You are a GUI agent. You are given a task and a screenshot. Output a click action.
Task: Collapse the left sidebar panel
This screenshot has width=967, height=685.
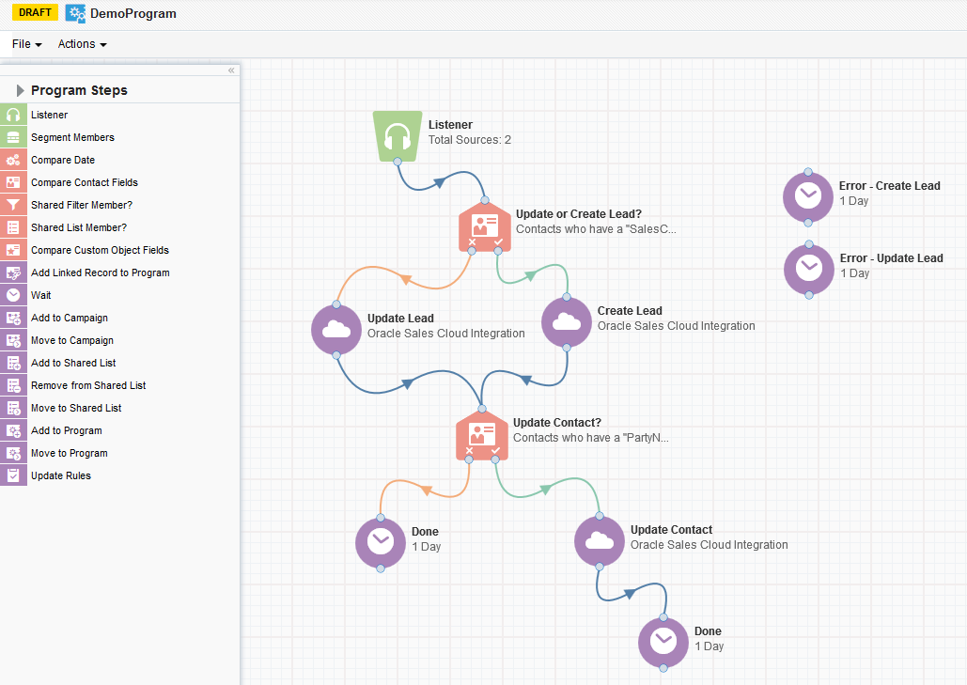(231, 70)
